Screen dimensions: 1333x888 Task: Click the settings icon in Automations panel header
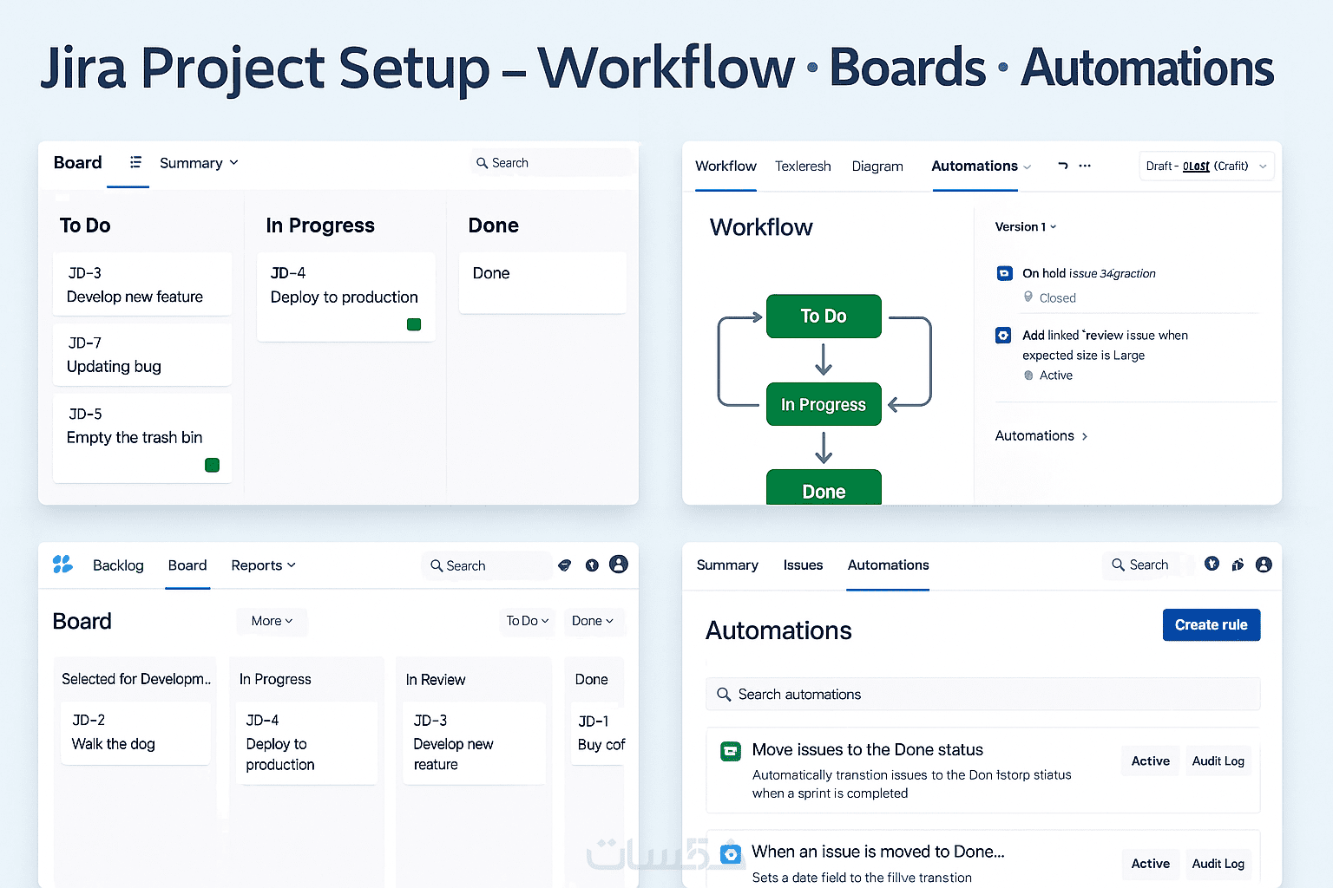pyautogui.click(x=1238, y=565)
